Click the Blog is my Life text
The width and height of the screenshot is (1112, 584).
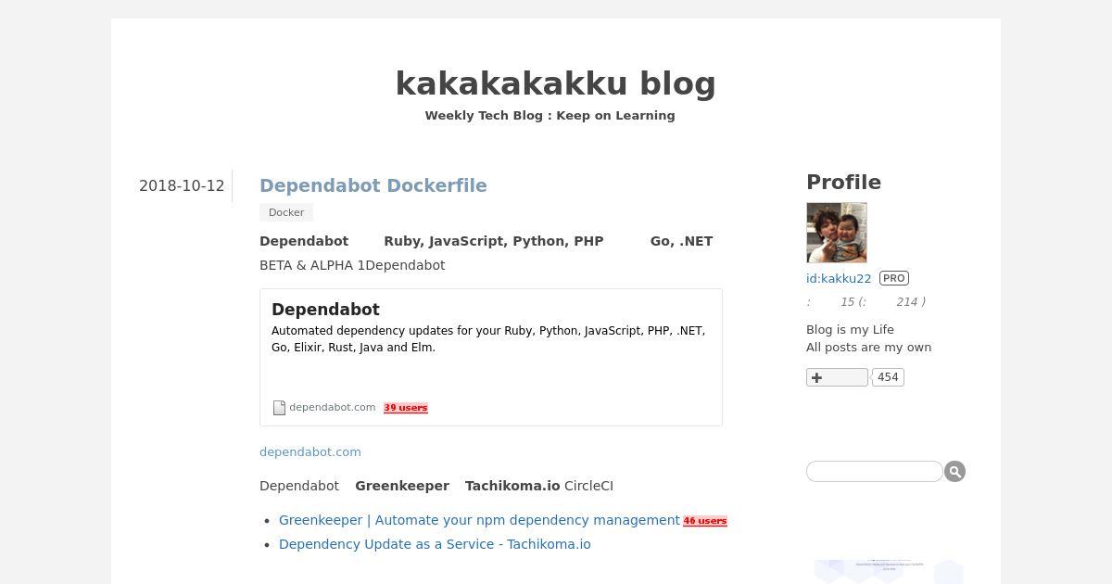point(850,330)
